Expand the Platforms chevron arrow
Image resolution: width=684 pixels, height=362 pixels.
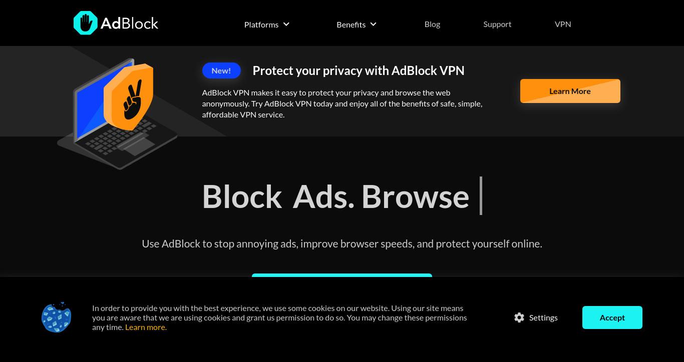286,24
